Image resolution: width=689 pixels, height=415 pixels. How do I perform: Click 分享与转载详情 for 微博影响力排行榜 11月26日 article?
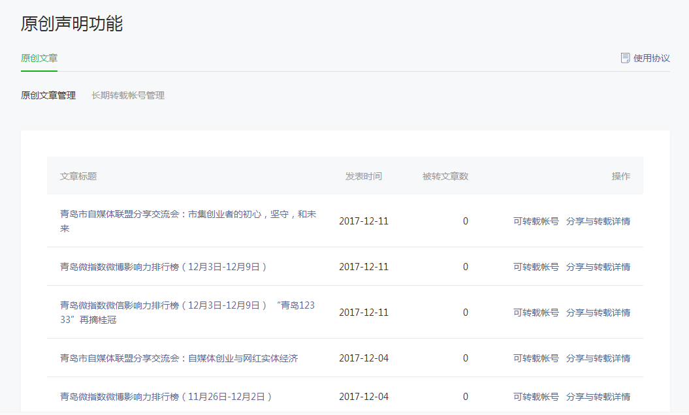click(598, 397)
